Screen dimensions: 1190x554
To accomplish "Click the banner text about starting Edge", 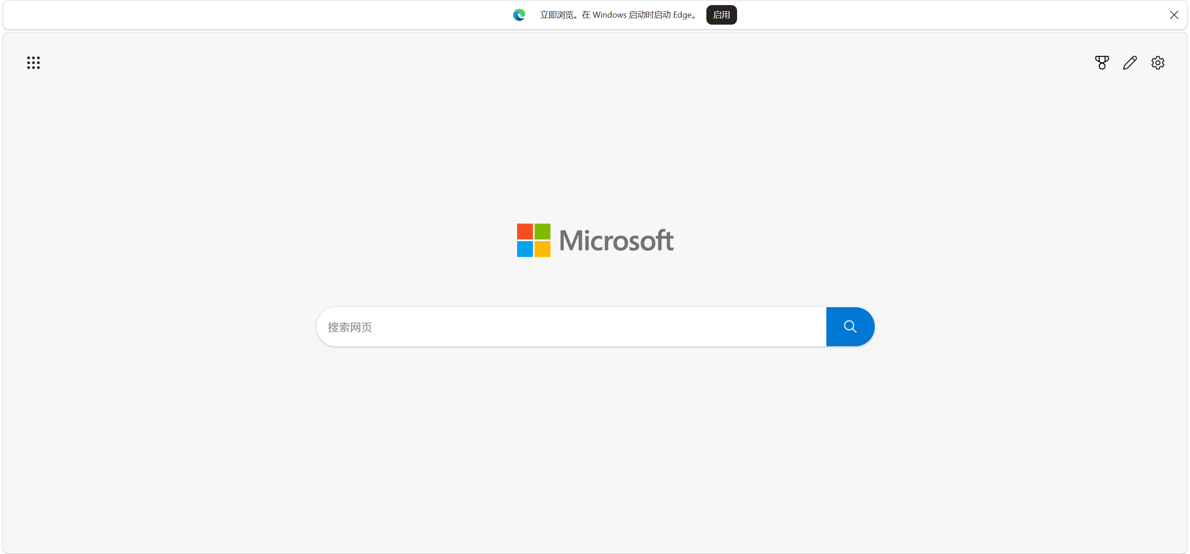I will tap(618, 15).
